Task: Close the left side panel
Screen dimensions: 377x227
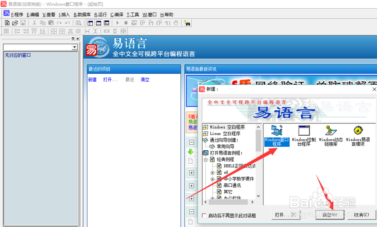Action: tap(78, 39)
